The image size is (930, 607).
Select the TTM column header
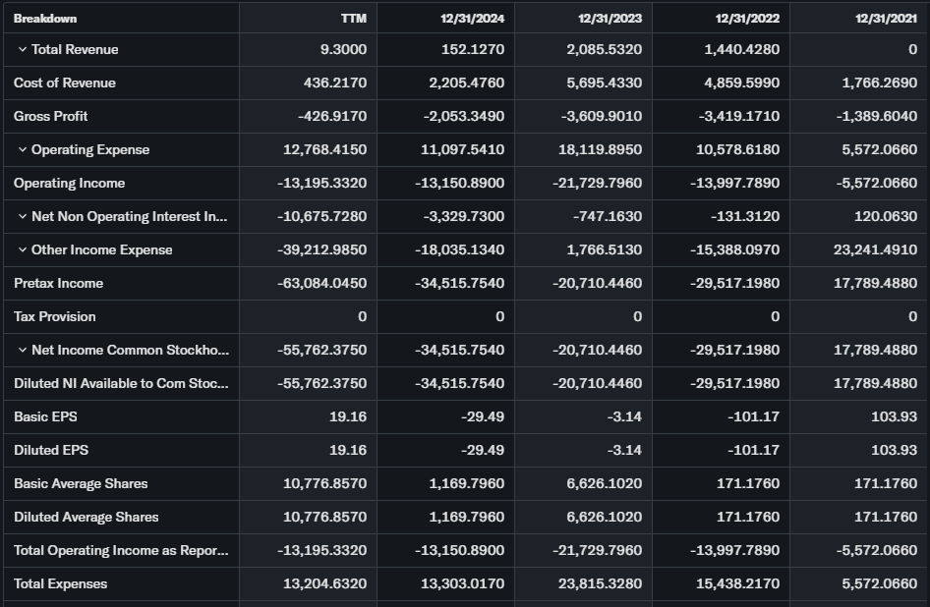[353, 18]
